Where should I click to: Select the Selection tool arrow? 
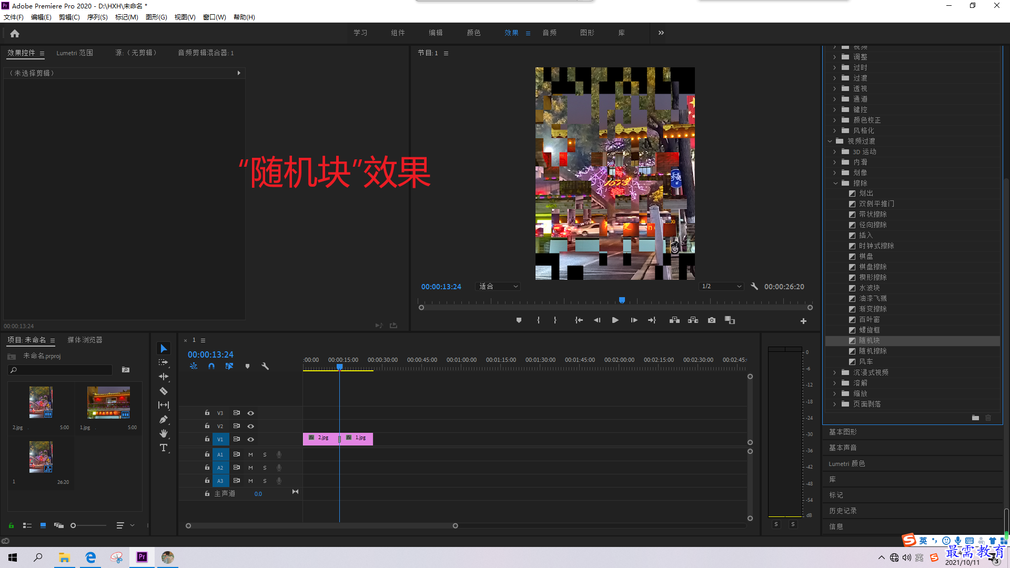(164, 349)
